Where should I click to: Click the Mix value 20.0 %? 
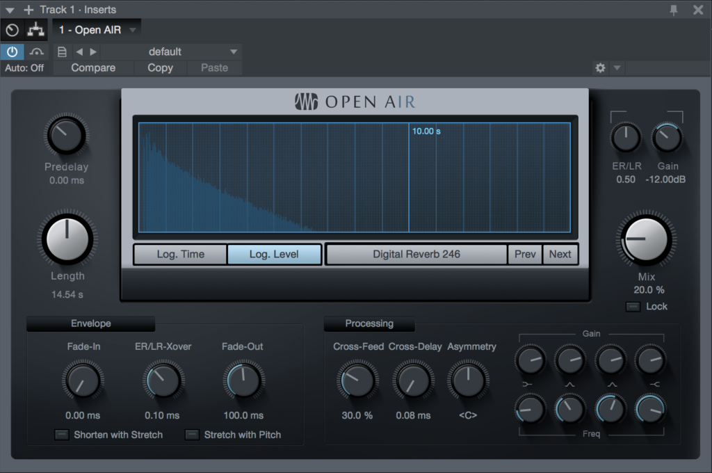pos(649,290)
